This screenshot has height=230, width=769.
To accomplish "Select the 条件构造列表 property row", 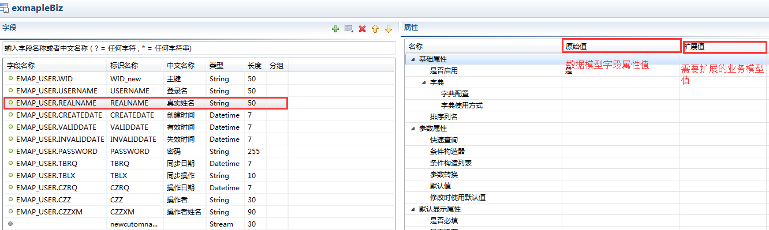I will [587, 163].
